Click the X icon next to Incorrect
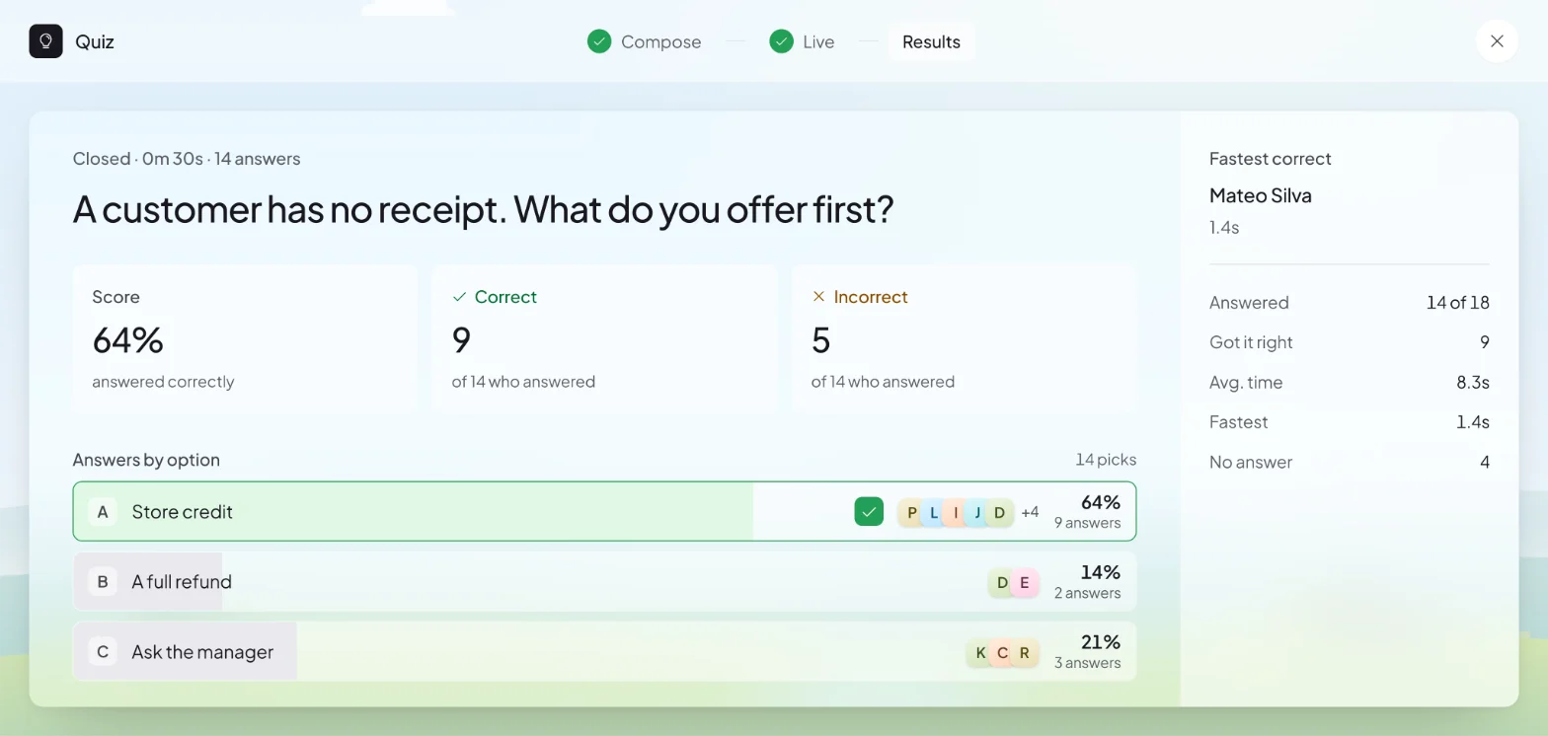Image resolution: width=1548 pixels, height=736 pixels. pos(818,296)
